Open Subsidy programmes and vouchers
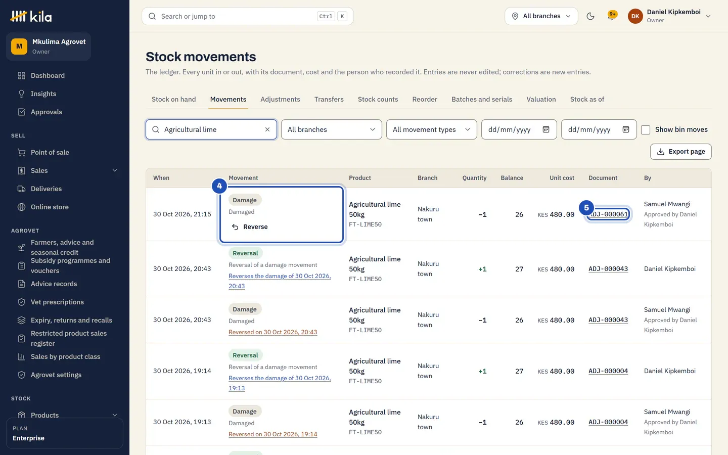728x455 pixels. point(65,266)
